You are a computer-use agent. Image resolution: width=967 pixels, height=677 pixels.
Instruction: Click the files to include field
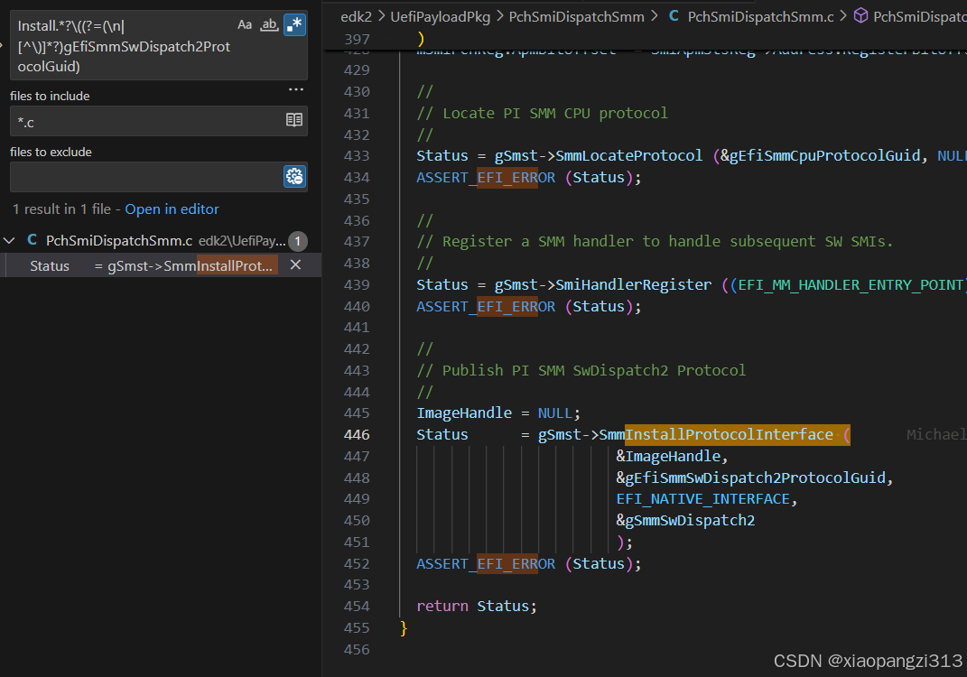pos(159,121)
